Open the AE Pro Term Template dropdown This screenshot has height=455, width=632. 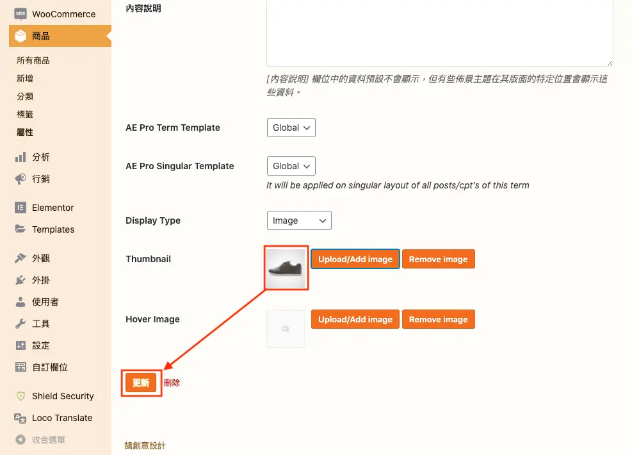tap(291, 128)
